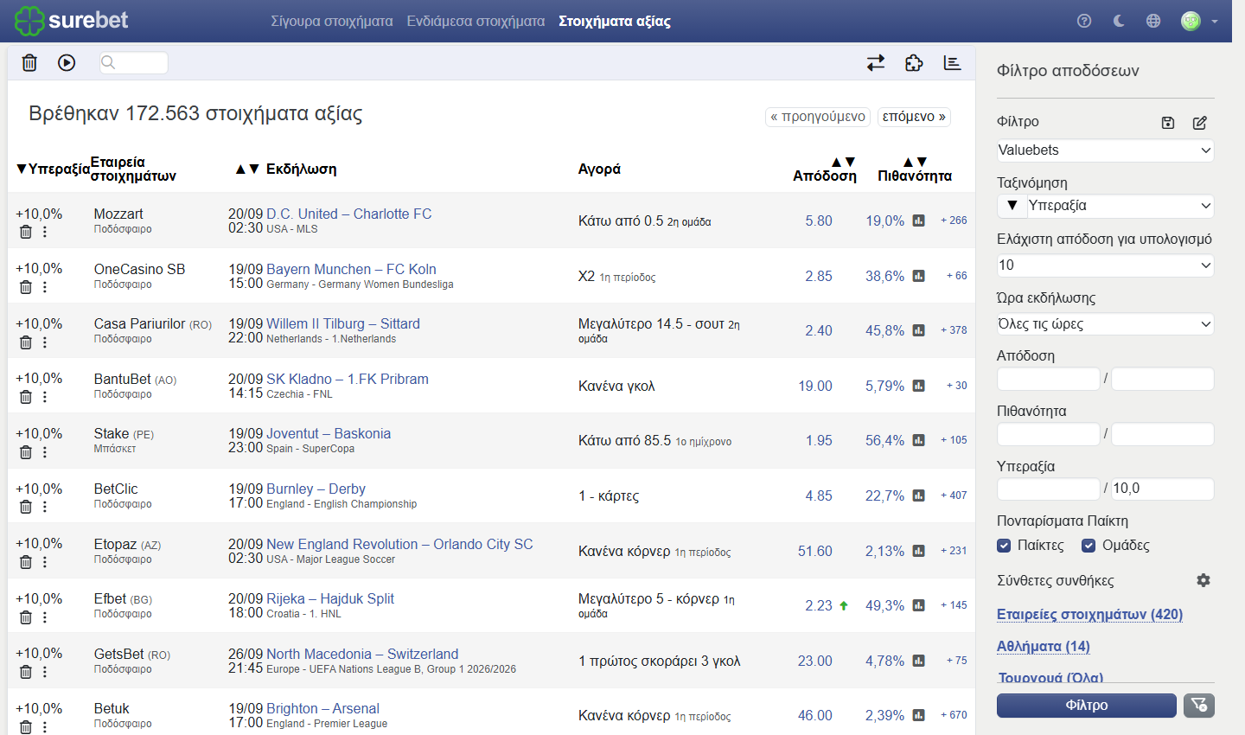Toggle the Παίκτες checkbox
The height and width of the screenshot is (735, 1245).
[x=1004, y=546]
